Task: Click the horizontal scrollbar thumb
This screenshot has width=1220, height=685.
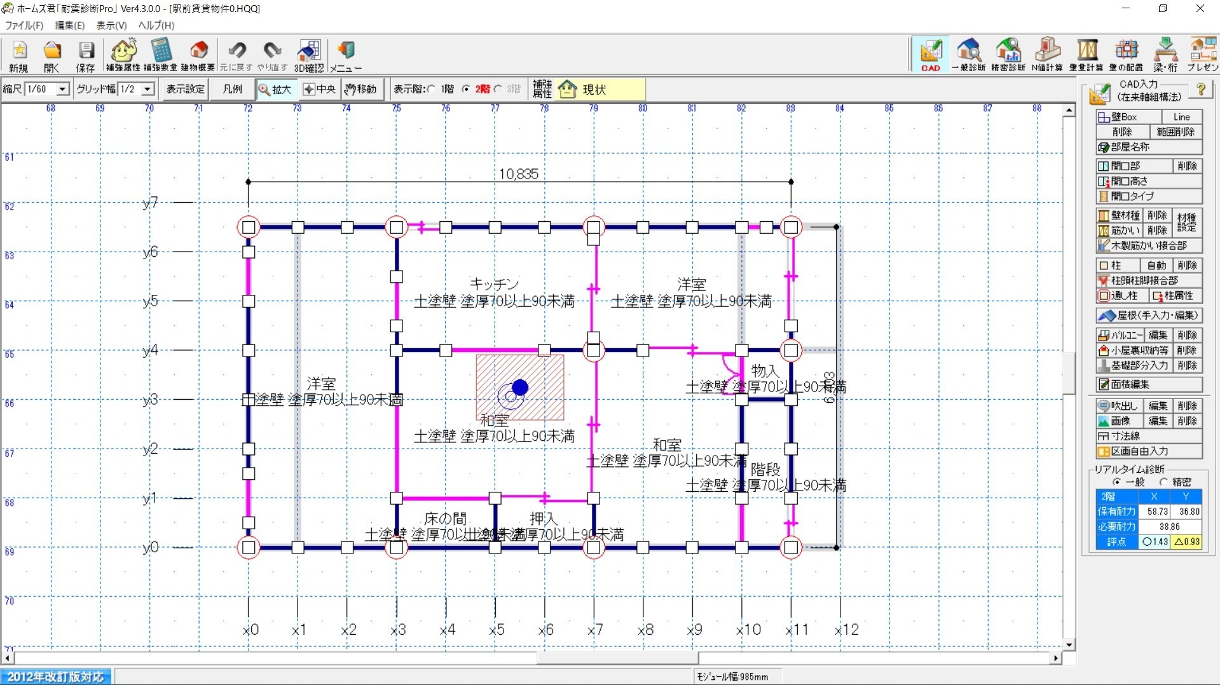Action: pos(617,658)
